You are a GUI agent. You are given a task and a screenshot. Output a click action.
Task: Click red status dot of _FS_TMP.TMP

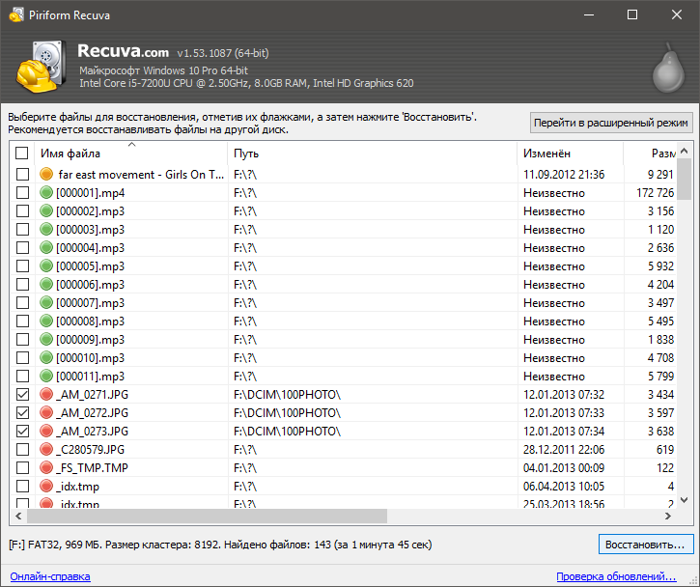(x=46, y=467)
